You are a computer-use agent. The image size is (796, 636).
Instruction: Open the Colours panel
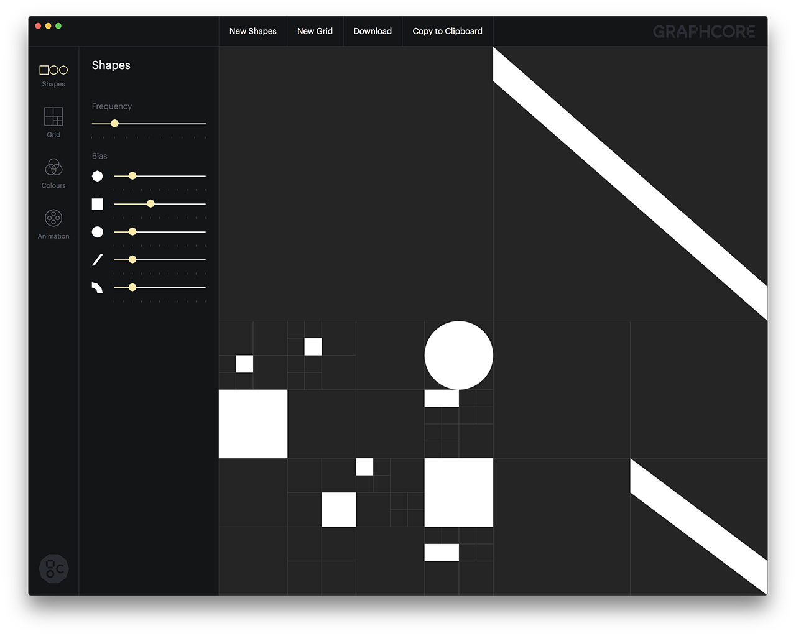coord(53,173)
